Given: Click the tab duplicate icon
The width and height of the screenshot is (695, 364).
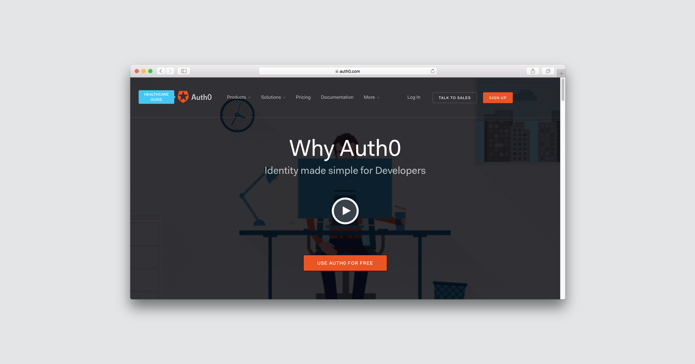Looking at the screenshot, I should (547, 71).
